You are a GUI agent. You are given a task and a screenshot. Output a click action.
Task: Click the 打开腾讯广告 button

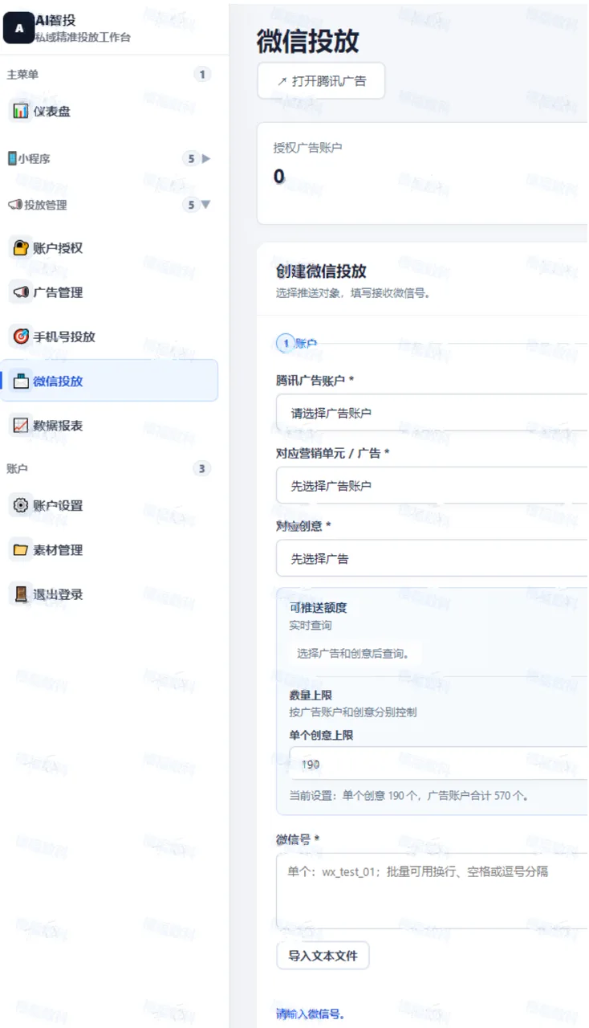(321, 81)
